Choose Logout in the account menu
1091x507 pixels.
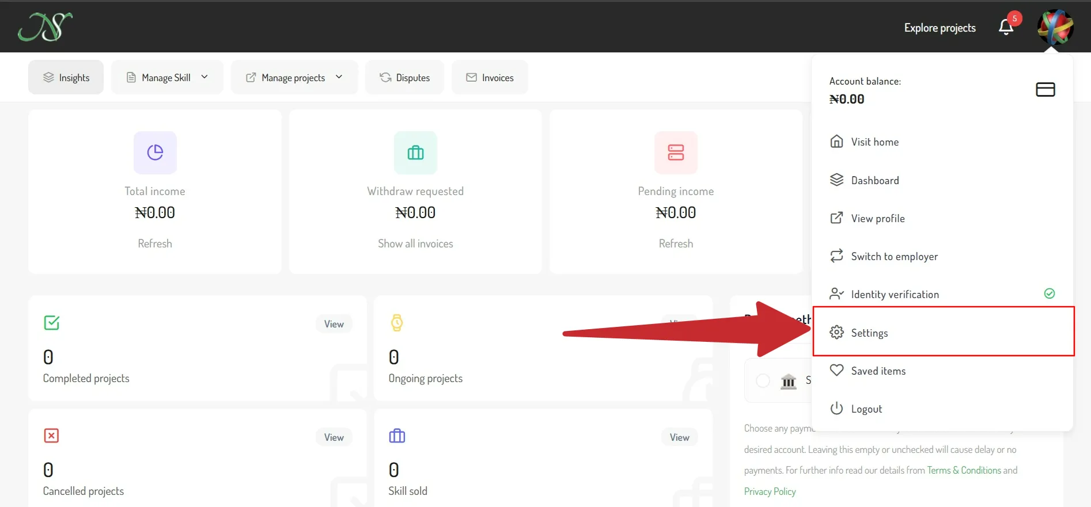click(866, 409)
